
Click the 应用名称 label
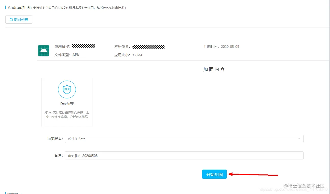point(62,47)
